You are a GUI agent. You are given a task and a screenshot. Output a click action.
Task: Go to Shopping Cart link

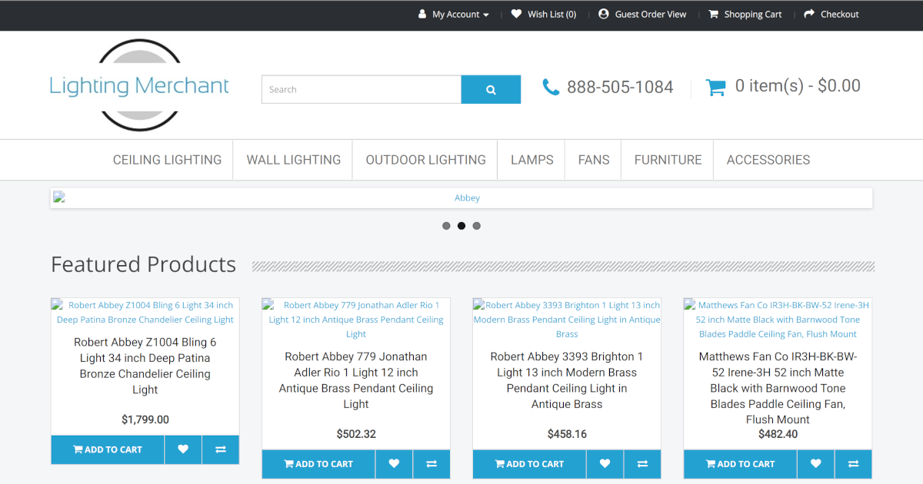(745, 15)
